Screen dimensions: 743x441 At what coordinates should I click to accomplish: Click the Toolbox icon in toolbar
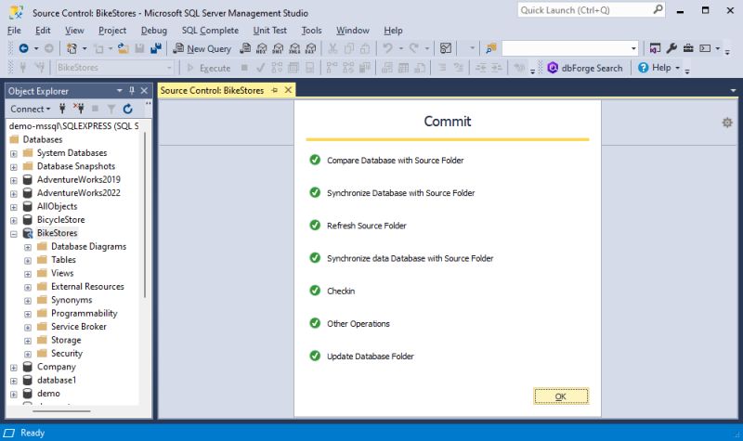[688, 48]
